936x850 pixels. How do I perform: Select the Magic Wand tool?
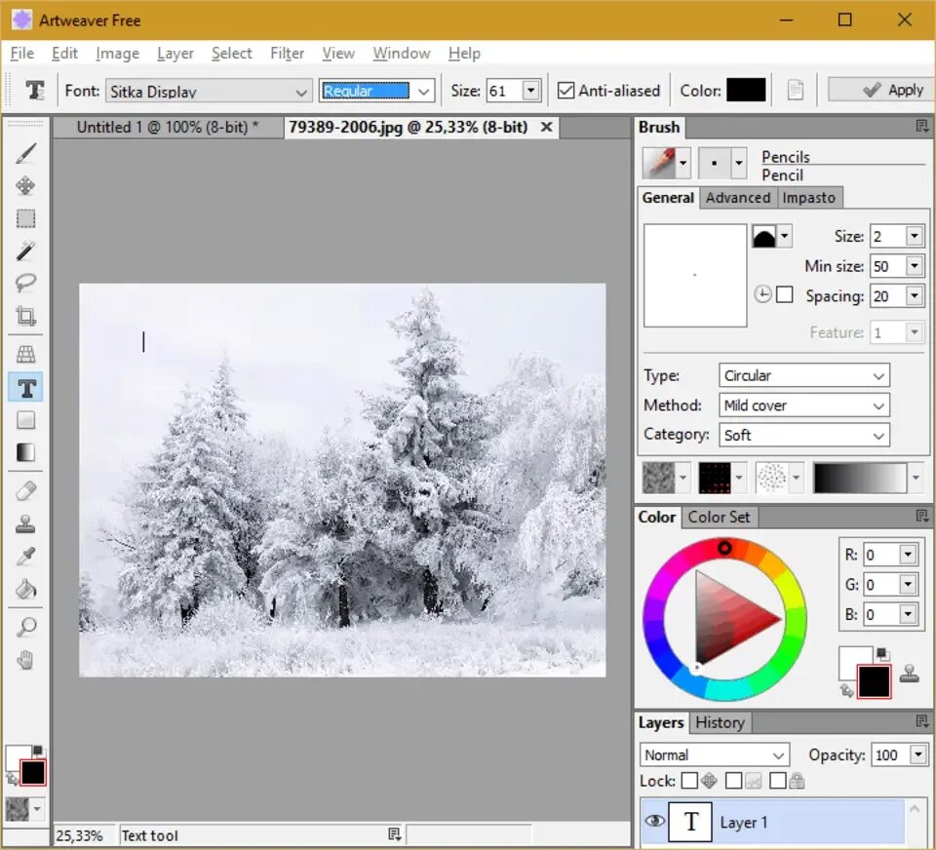[25, 251]
